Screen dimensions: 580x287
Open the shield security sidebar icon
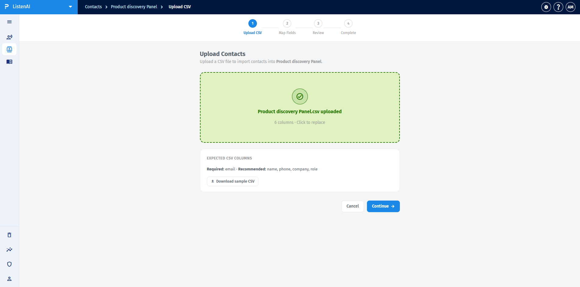[9, 264]
